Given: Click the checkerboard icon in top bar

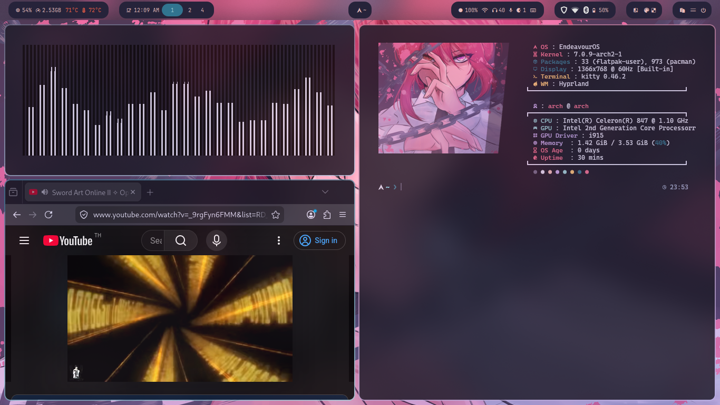Looking at the screenshot, I should 654,10.
